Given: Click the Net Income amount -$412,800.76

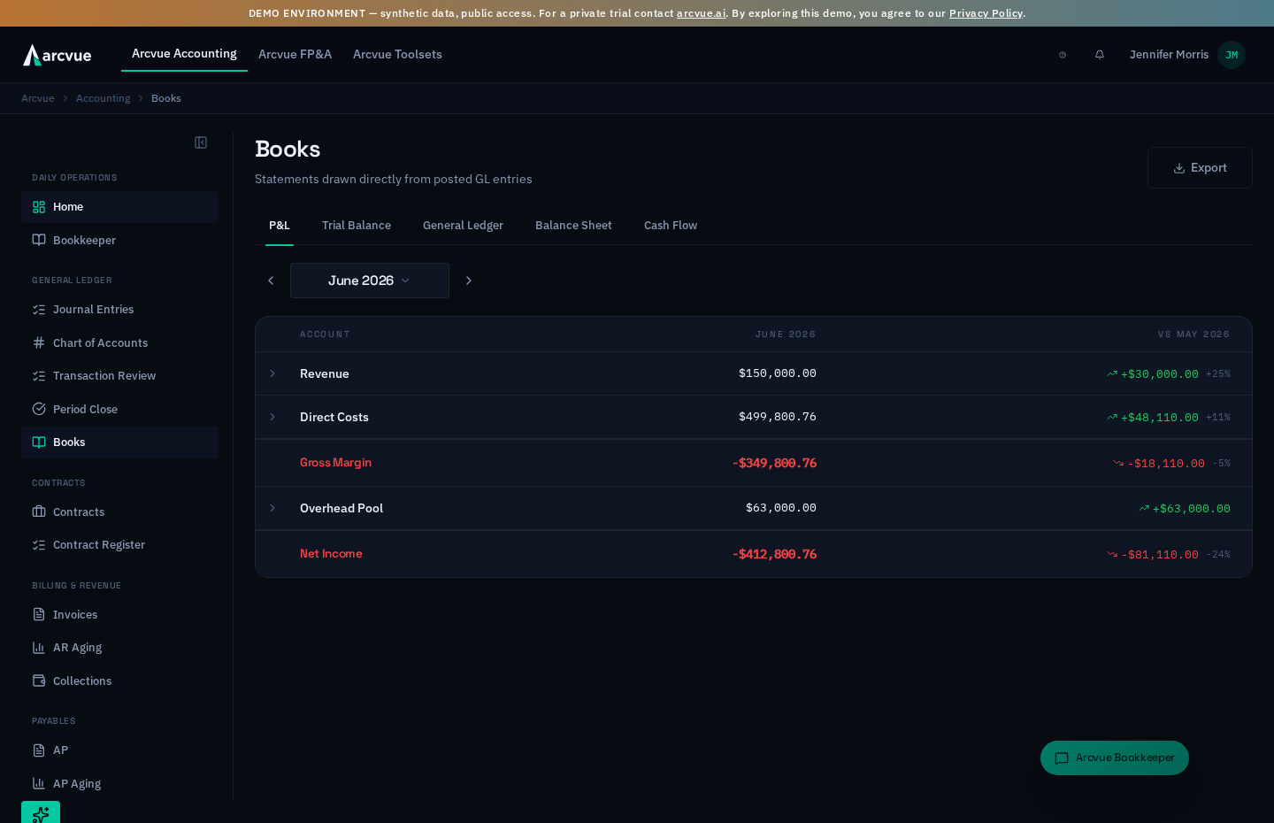Looking at the screenshot, I should tap(774, 554).
